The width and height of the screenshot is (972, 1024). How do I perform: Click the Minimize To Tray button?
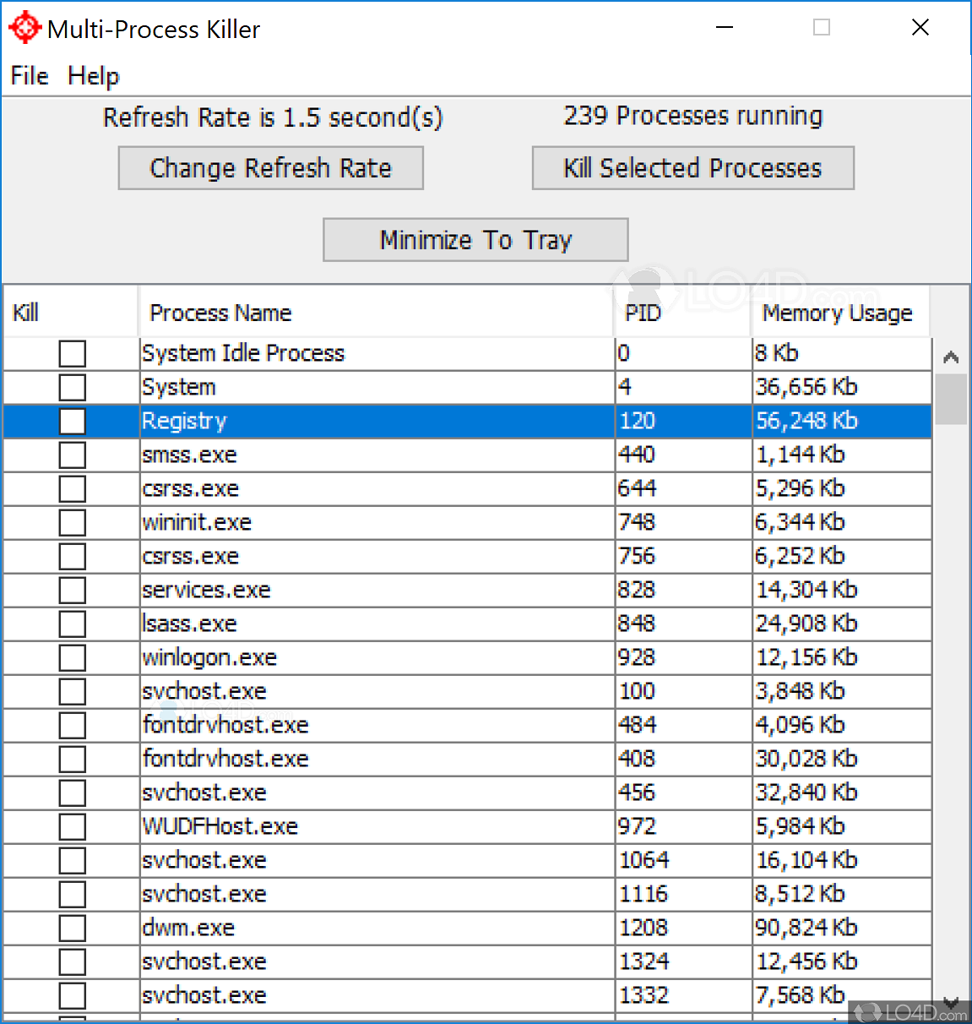point(475,239)
